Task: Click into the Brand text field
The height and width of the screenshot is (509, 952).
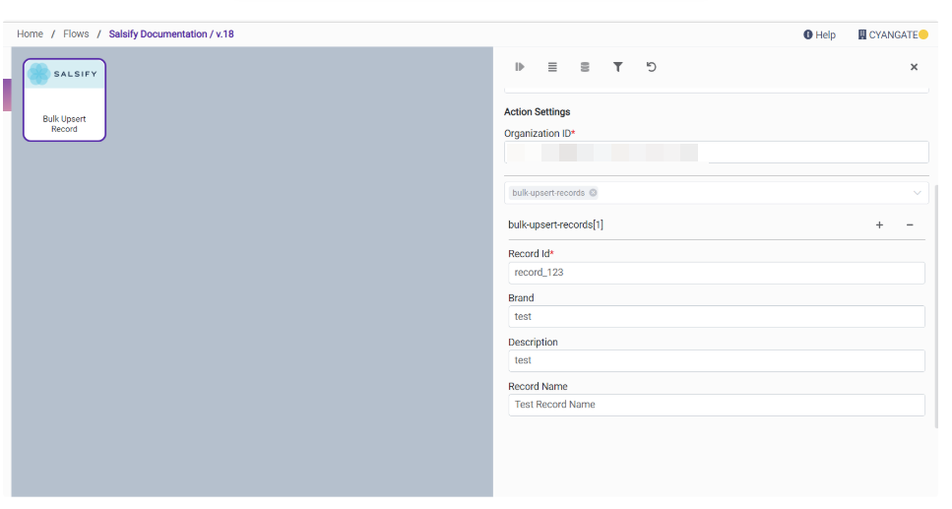Action: 716,317
